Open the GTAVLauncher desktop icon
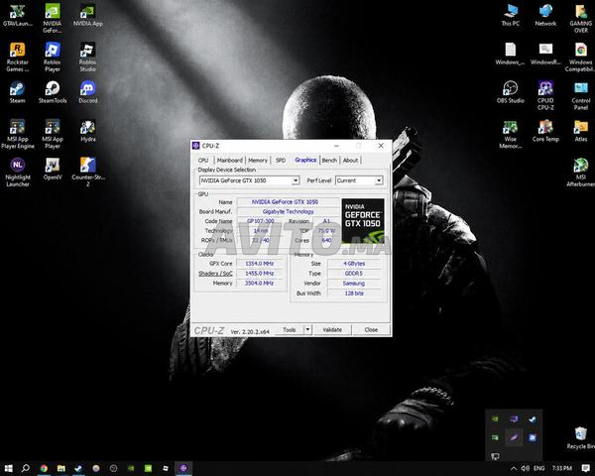The image size is (595, 476). pyautogui.click(x=17, y=16)
